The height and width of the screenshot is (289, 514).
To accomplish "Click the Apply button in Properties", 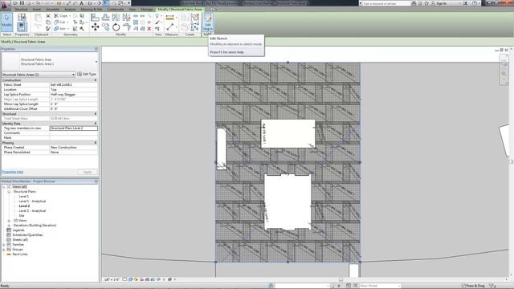I will [88, 172].
